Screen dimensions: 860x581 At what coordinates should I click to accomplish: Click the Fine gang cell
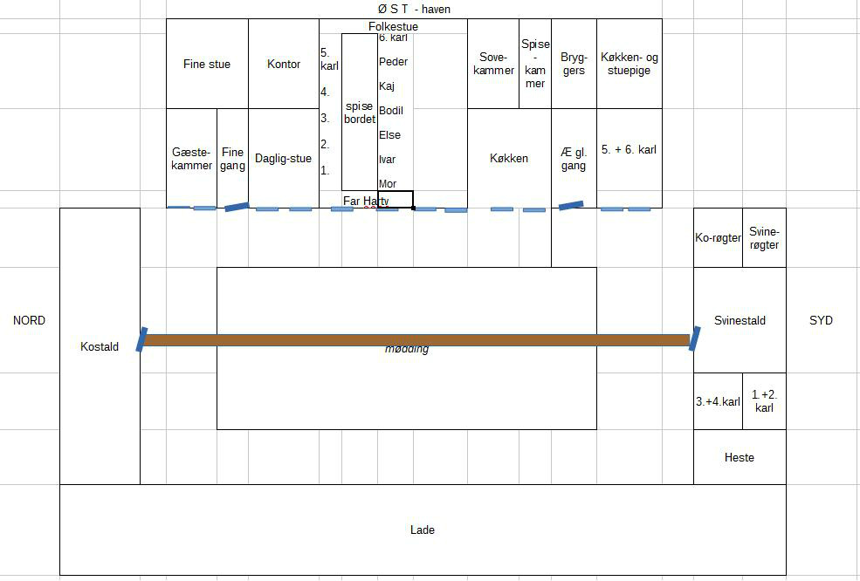[232, 159]
